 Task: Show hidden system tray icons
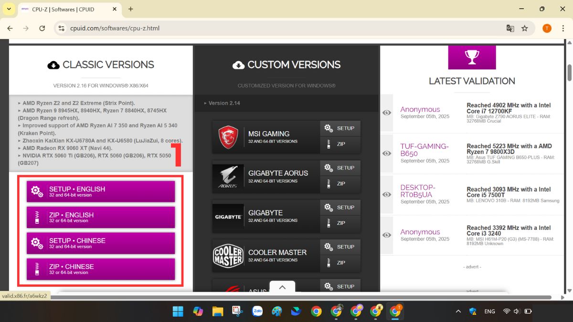458,312
